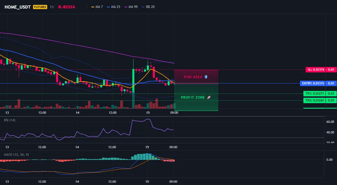The width and height of the screenshot is (337, 185).
Task: Click the shield icon beside RISK AREA
Action: pyautogui.click(x=206, y=77)
